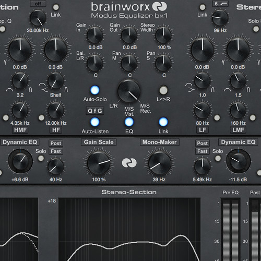Click the Pan M knob
The height and width of the screenshot is (261, 261).
(129, 63)
